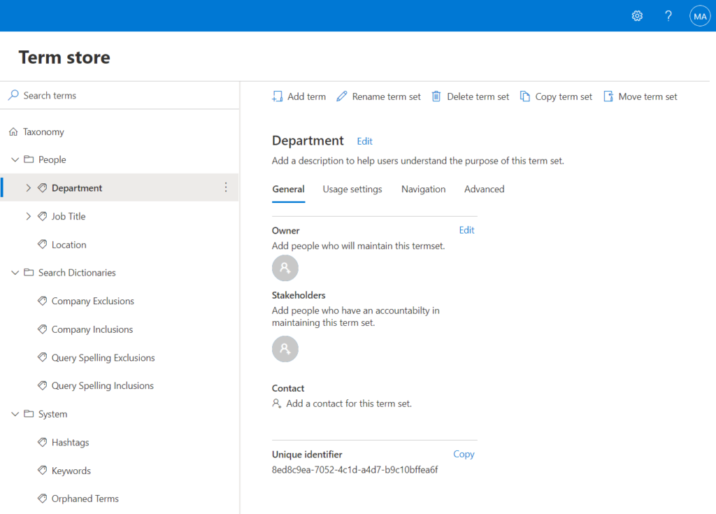
Task: Select Taxonomy in the tree
Action: [44, 131]
